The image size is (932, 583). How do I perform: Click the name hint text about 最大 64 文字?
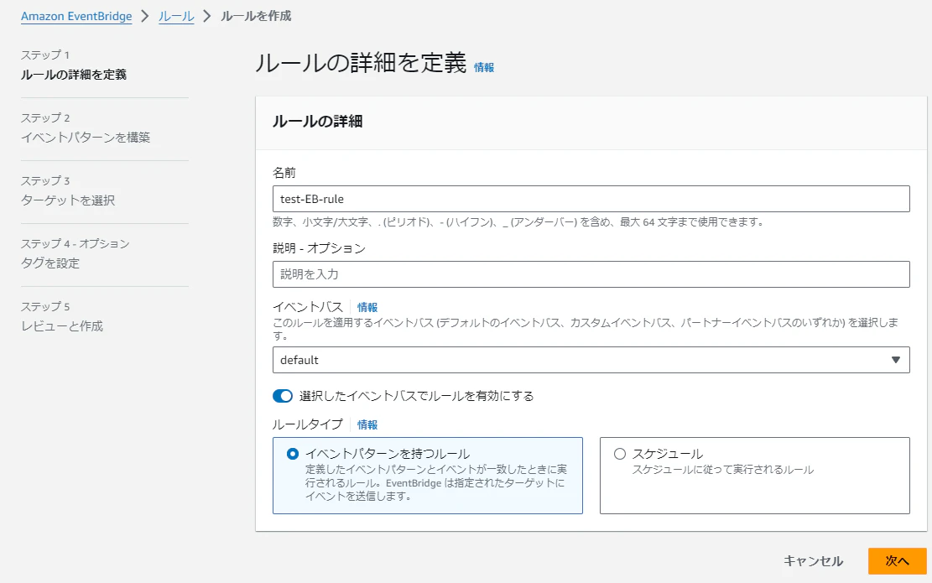(518, 222)
